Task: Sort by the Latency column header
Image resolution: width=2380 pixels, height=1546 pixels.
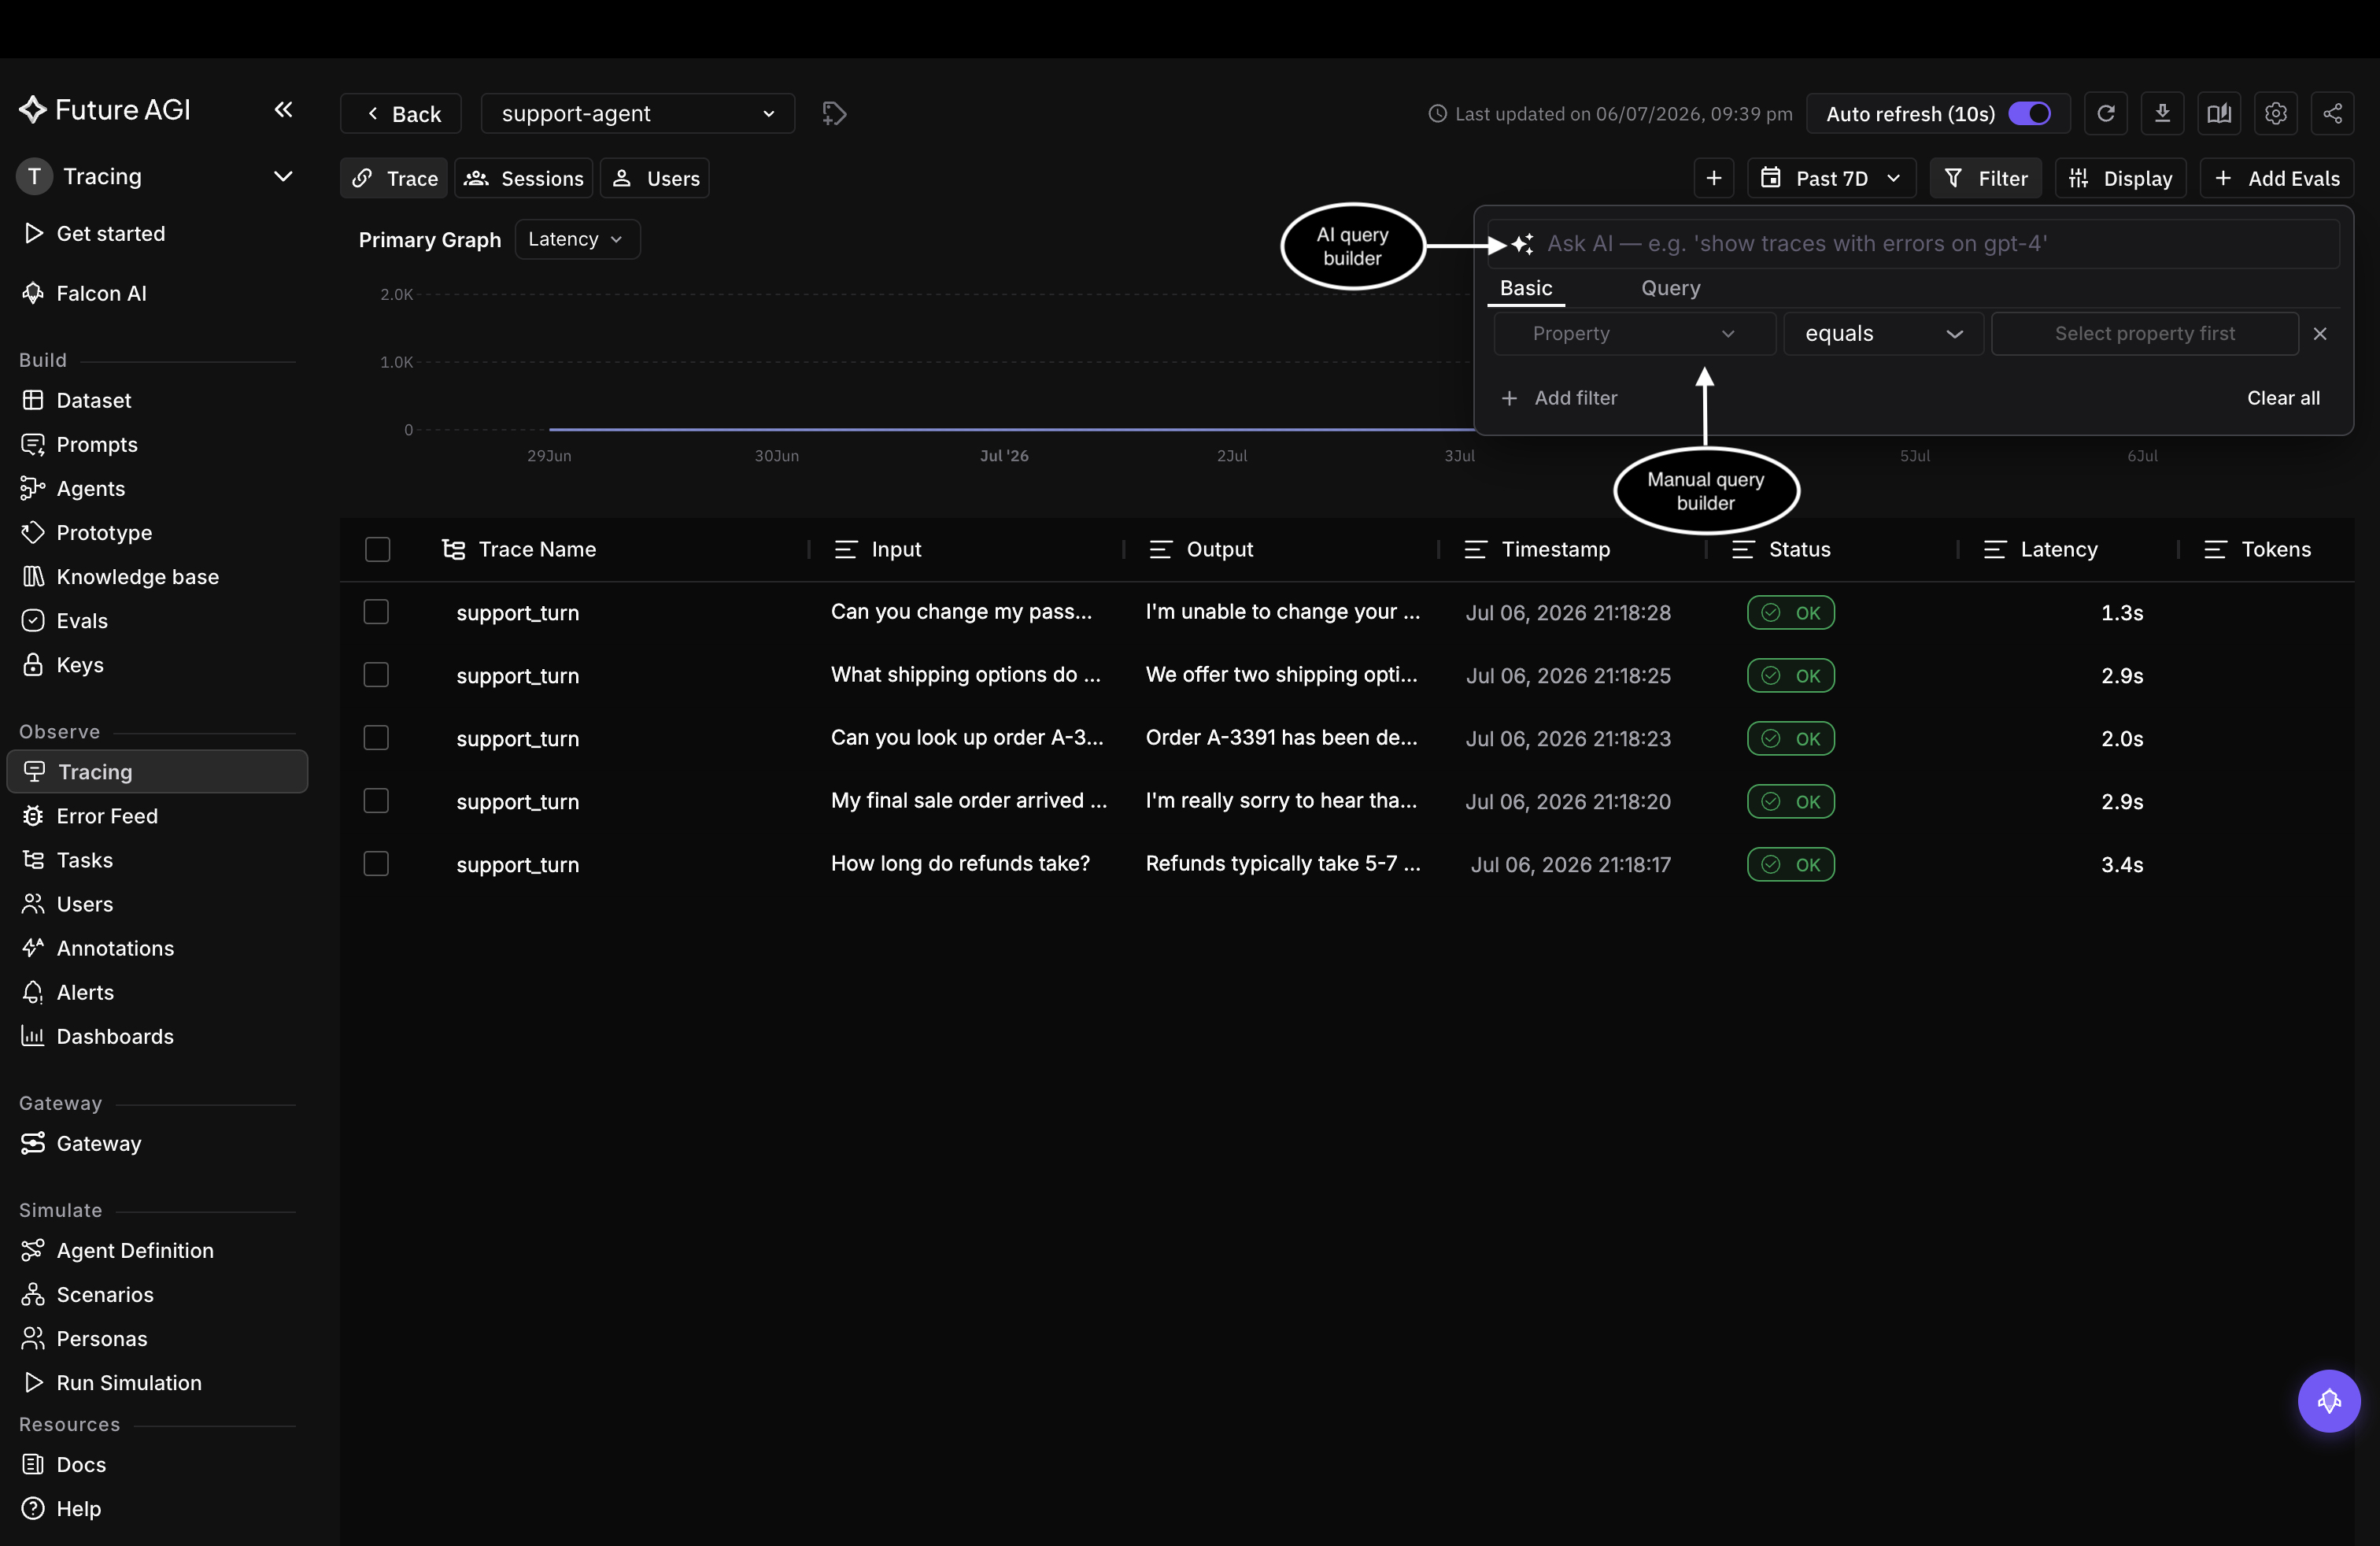Action: pyautogui.click(x=2058, y=549)
